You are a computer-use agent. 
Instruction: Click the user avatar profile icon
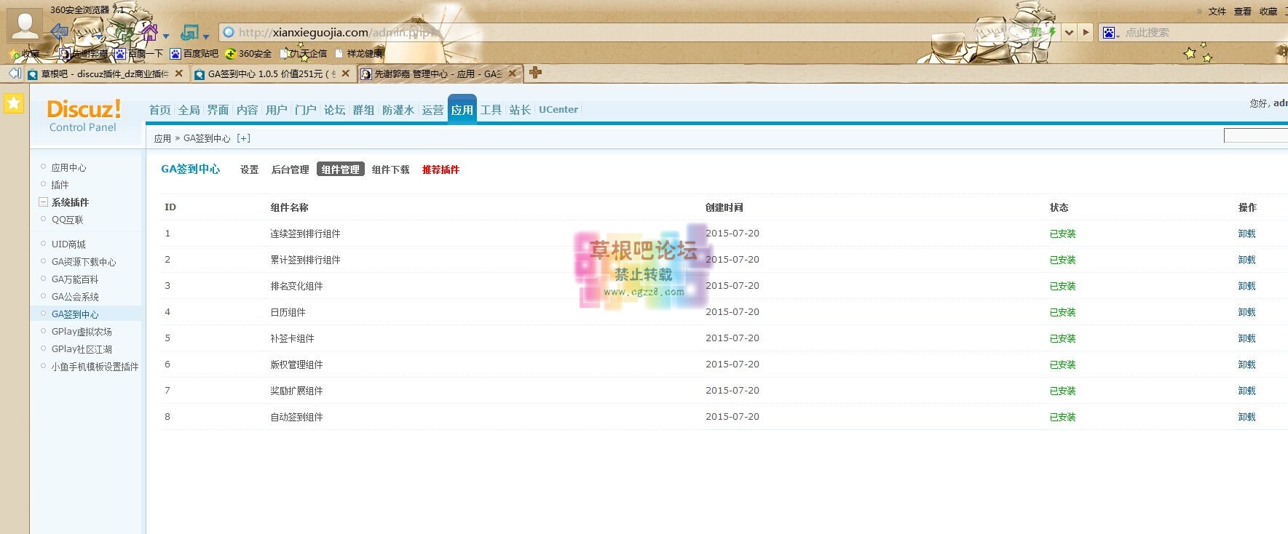[x=25, y=25]
